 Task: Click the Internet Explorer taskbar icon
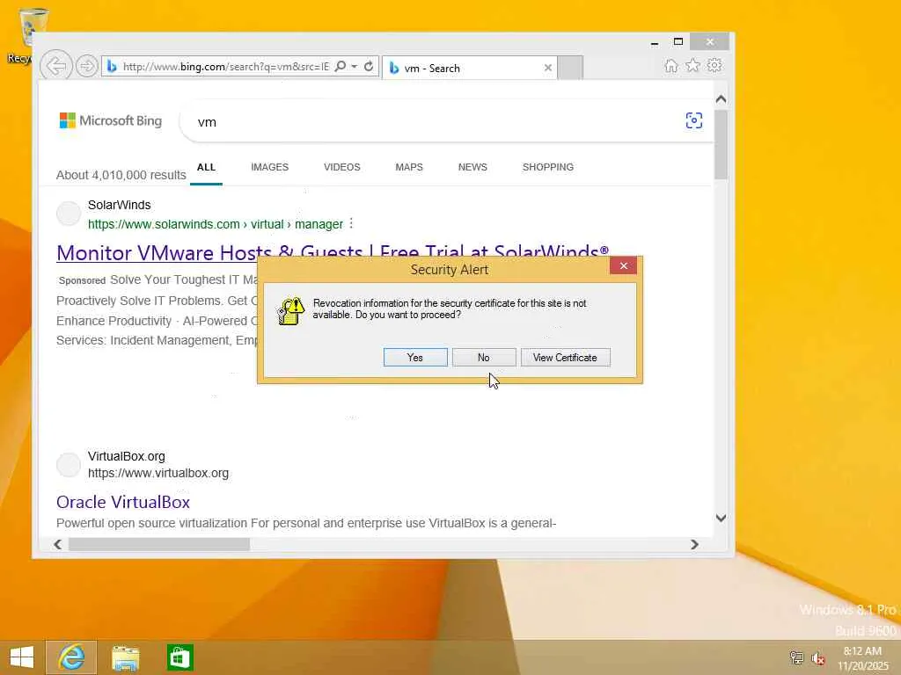tap(71, 657)
